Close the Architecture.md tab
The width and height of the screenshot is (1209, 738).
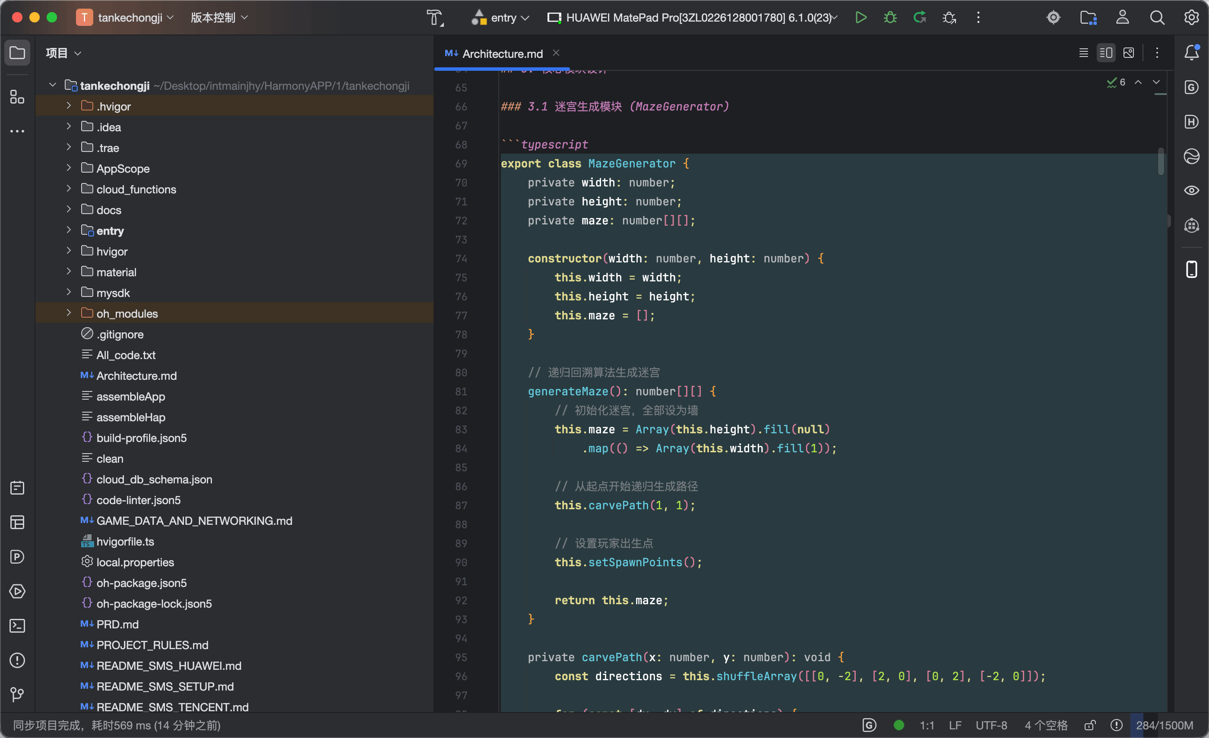pyautogui.click(x=556, y=53)
